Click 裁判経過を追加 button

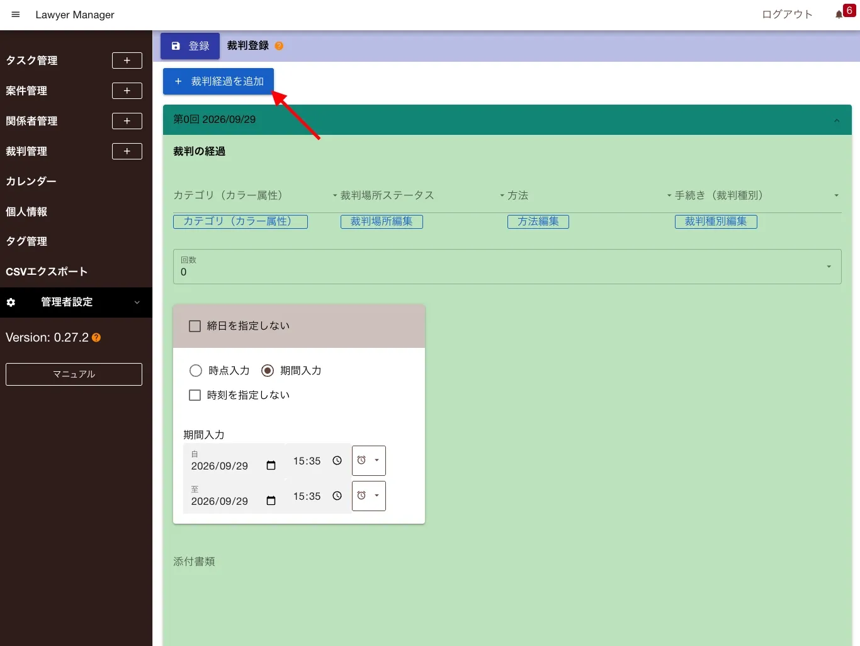218,81
